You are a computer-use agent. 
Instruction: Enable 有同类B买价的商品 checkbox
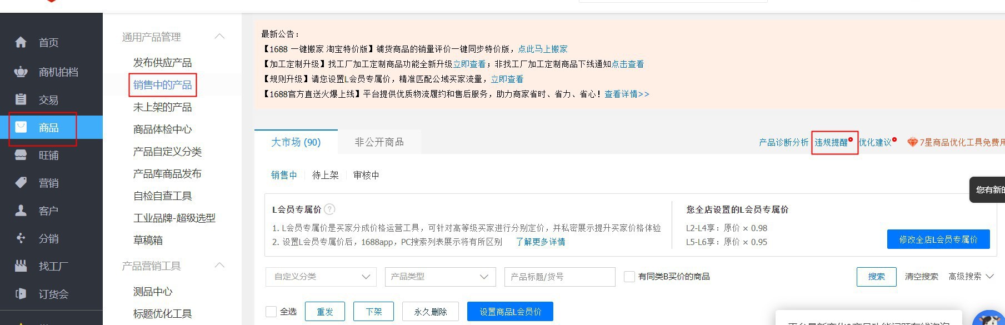(629, 277)
